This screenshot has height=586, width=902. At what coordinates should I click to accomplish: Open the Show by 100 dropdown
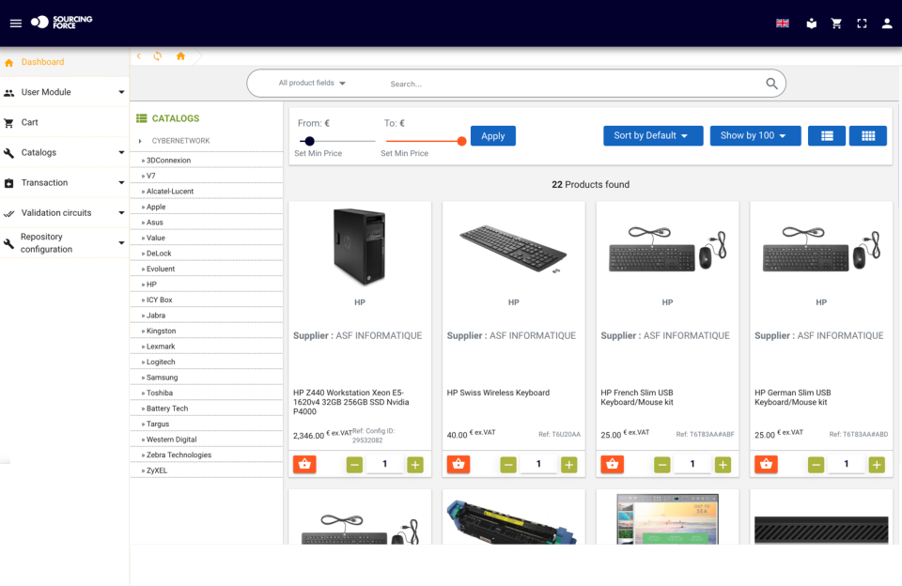(755, 136)
